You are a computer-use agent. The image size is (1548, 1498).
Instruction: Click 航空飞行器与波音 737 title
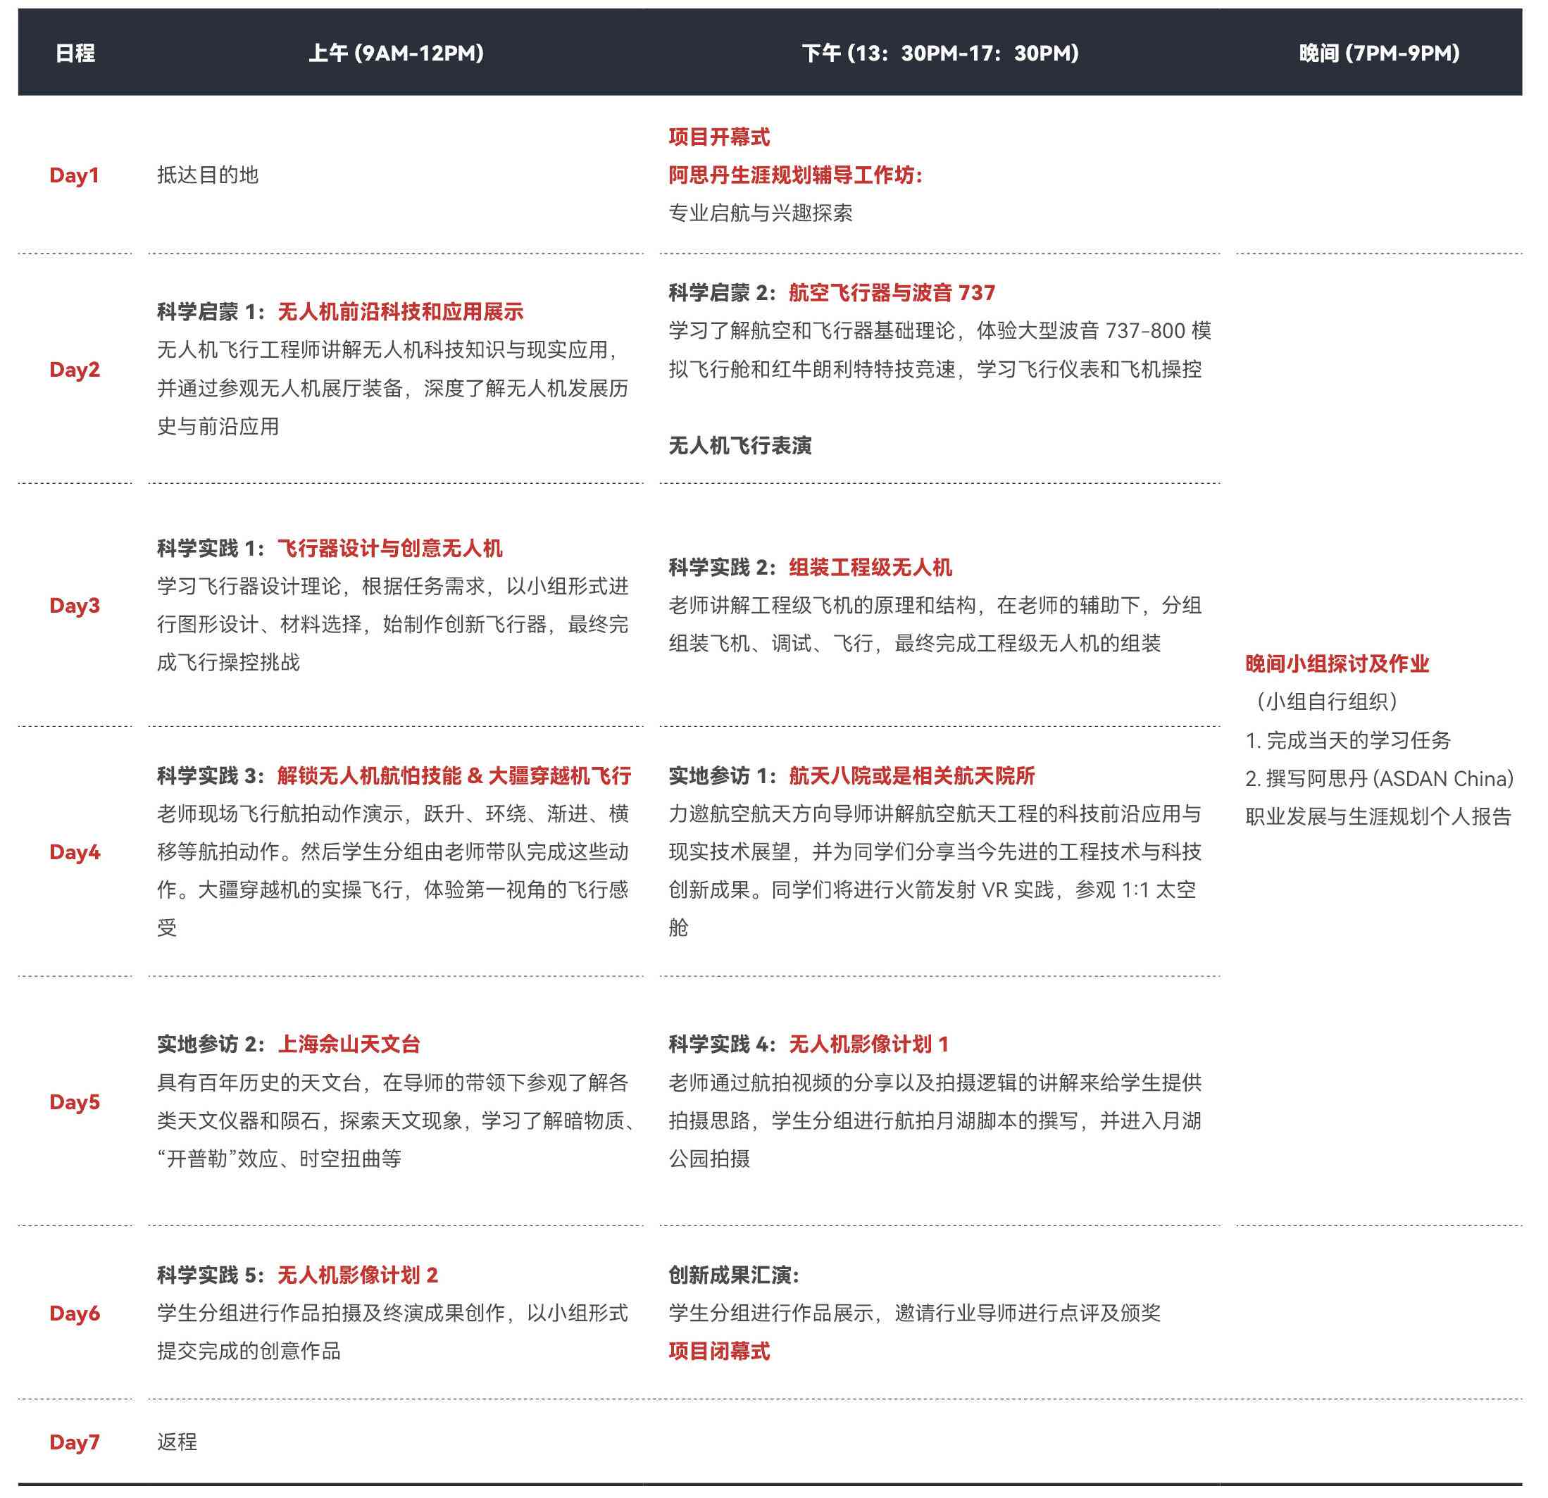pos(892,292)
